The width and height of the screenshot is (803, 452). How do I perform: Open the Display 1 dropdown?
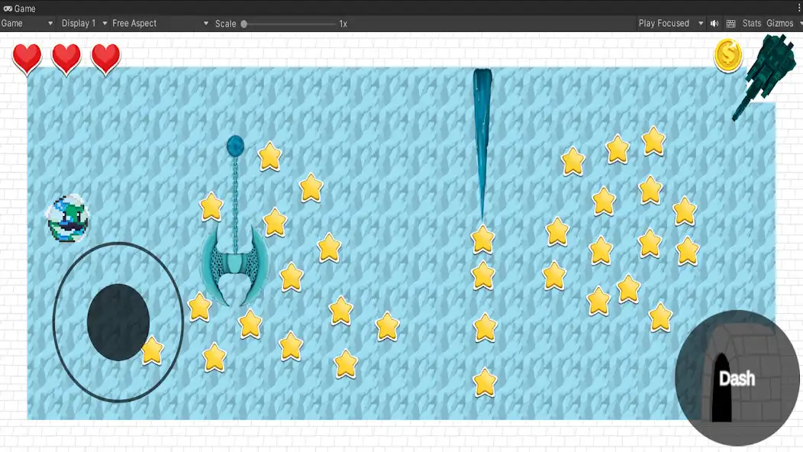pyautogui.click(x=80, y=23)
